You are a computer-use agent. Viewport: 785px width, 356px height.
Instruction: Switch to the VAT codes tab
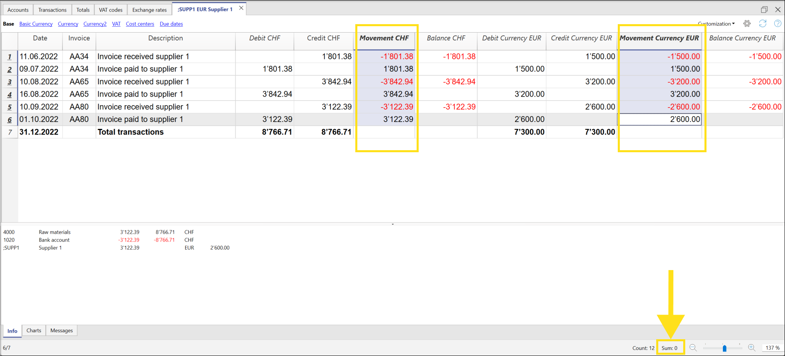110,10
